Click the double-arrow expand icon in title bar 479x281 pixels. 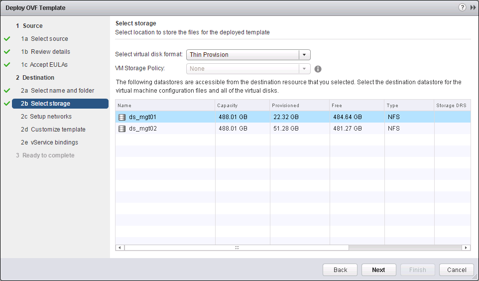point(473,7)
